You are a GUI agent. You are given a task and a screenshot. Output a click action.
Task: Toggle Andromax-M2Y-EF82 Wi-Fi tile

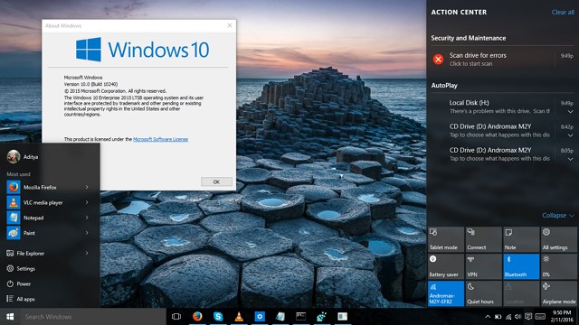pos(446,293)
